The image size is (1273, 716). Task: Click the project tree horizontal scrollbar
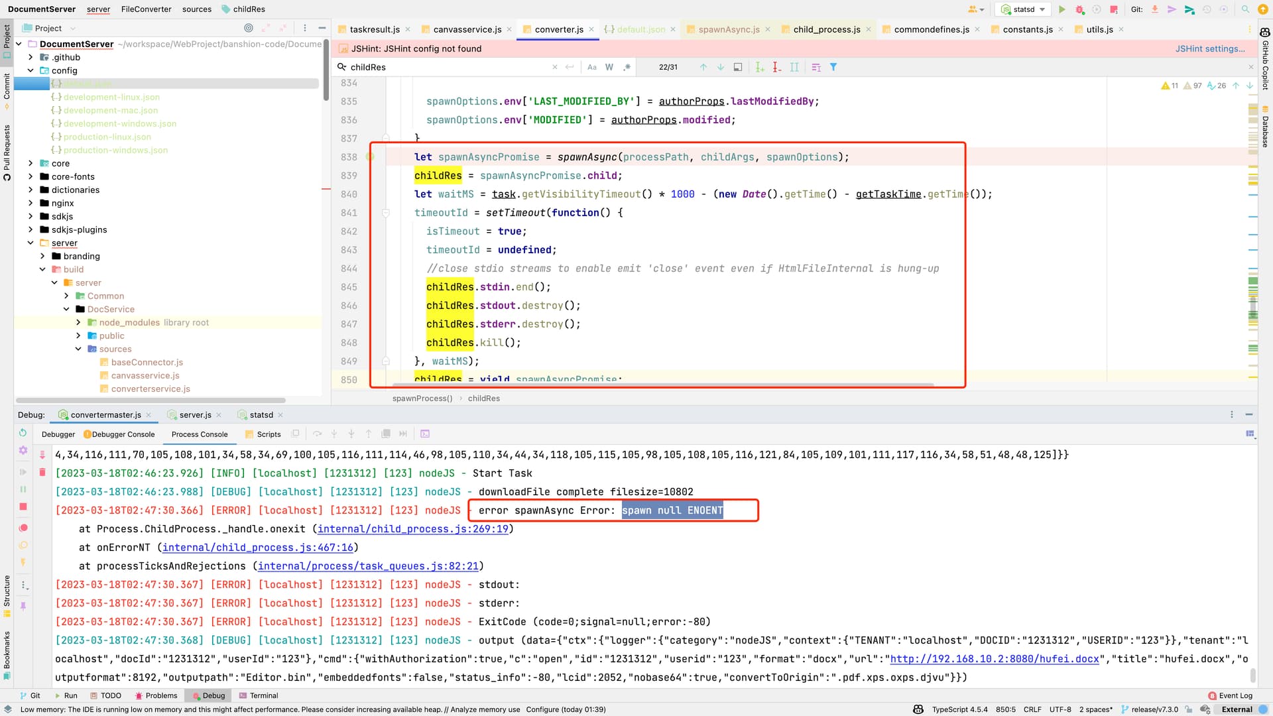(x=151, y=400)
